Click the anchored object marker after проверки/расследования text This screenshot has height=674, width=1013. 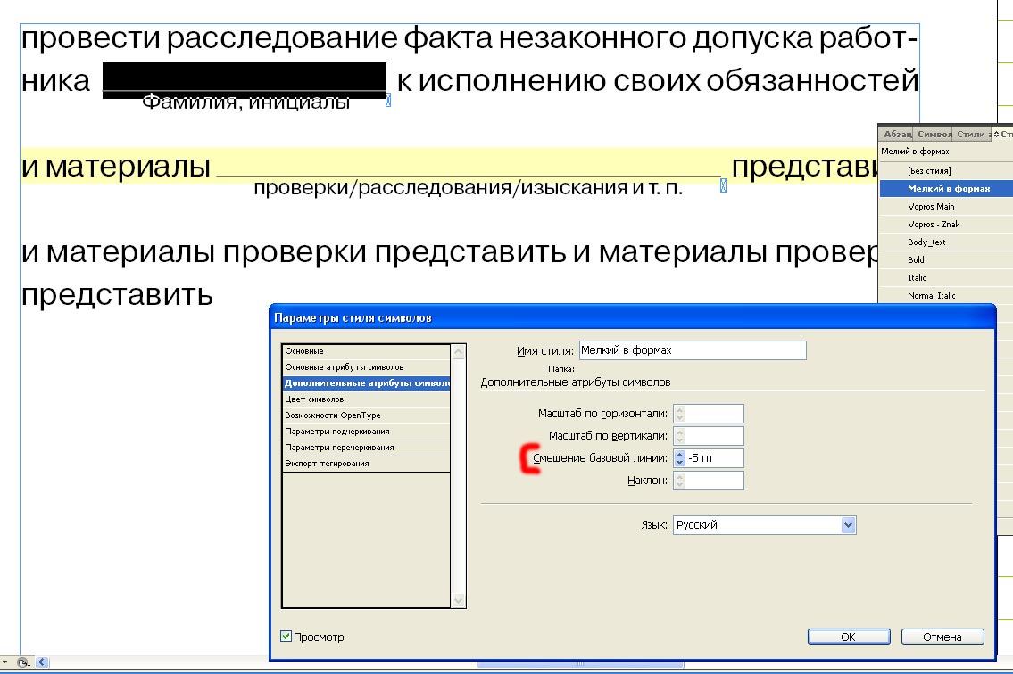[x=723, y=186]
